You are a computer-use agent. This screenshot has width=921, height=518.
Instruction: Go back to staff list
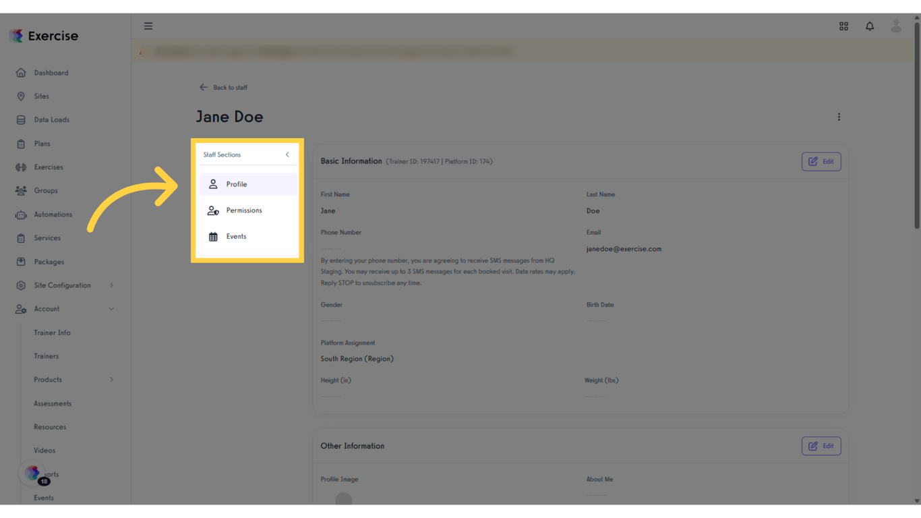pos(223,88)
